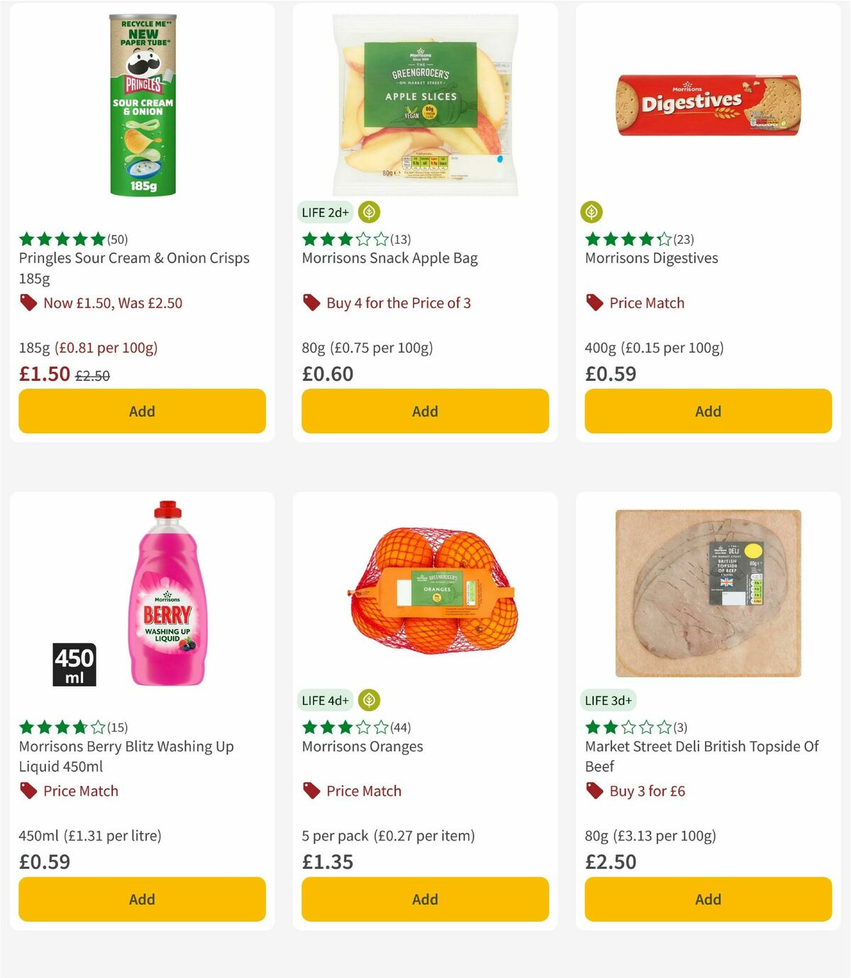The width and height of the screenshot is (851, 978).
Task: Open the LIFE 2d+ badge on the apple slices
Action: [324, 211]
